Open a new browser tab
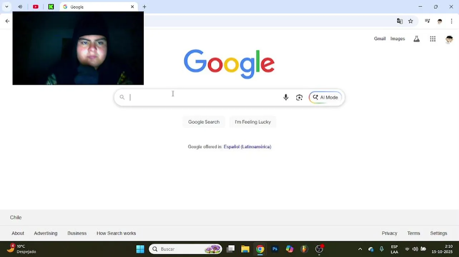Viewport: 459px width, 257px height. [x=144, y=7]
